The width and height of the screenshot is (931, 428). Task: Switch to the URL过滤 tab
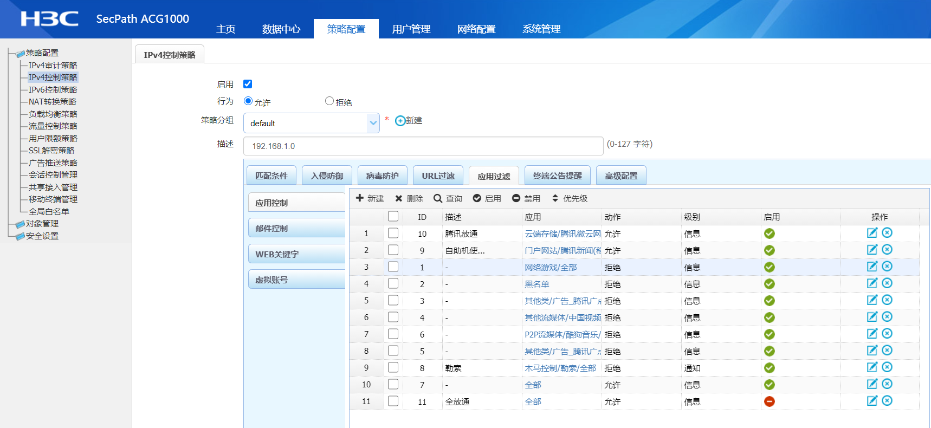[438, 176]
